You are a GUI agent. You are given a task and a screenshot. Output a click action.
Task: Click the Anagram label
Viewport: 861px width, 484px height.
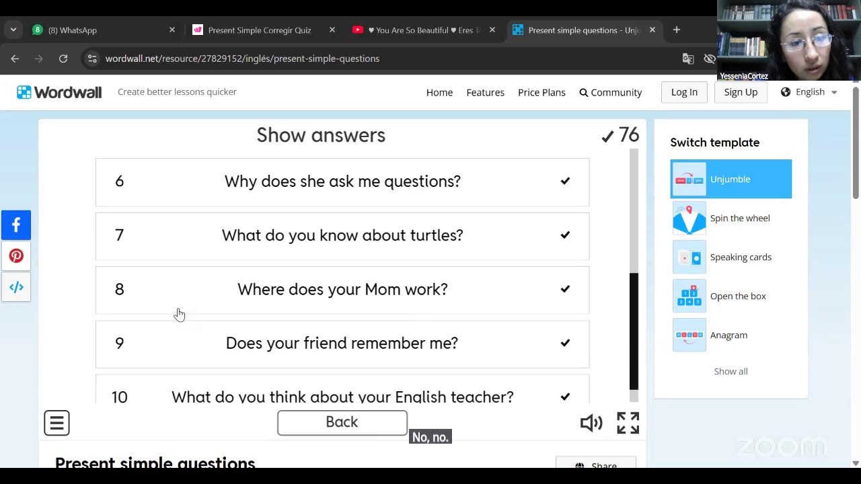tap(728, 335)
